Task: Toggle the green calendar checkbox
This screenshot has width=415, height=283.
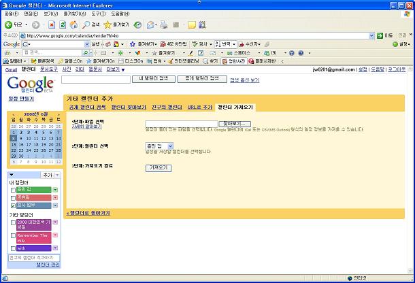Action: coord(13,190)
